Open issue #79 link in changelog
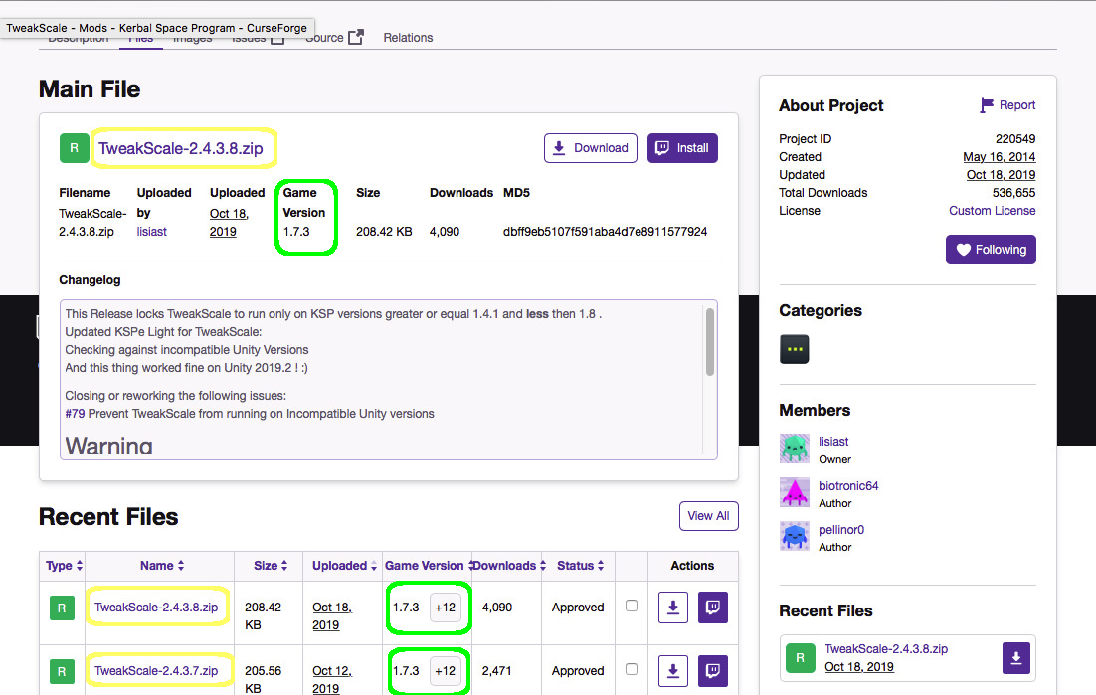1096x695 pixels. click(75, 414)
